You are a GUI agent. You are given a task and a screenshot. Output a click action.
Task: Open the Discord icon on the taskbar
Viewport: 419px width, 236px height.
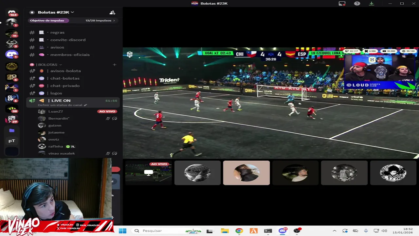[282, 231]
